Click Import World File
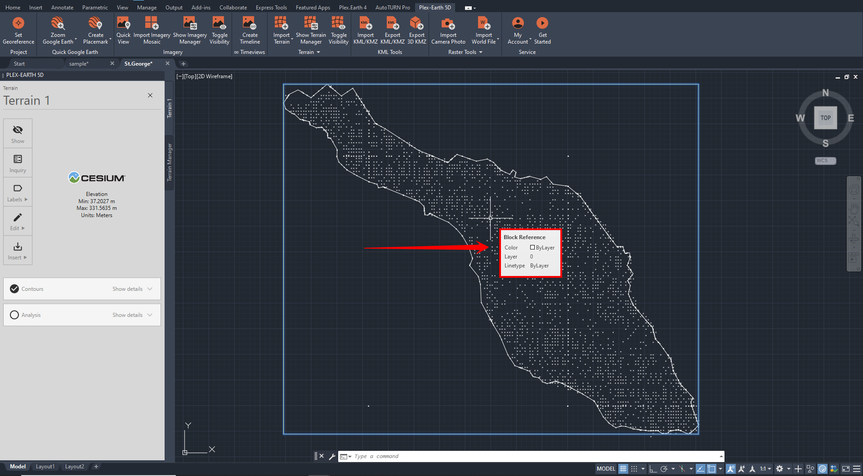 point(484,31)
